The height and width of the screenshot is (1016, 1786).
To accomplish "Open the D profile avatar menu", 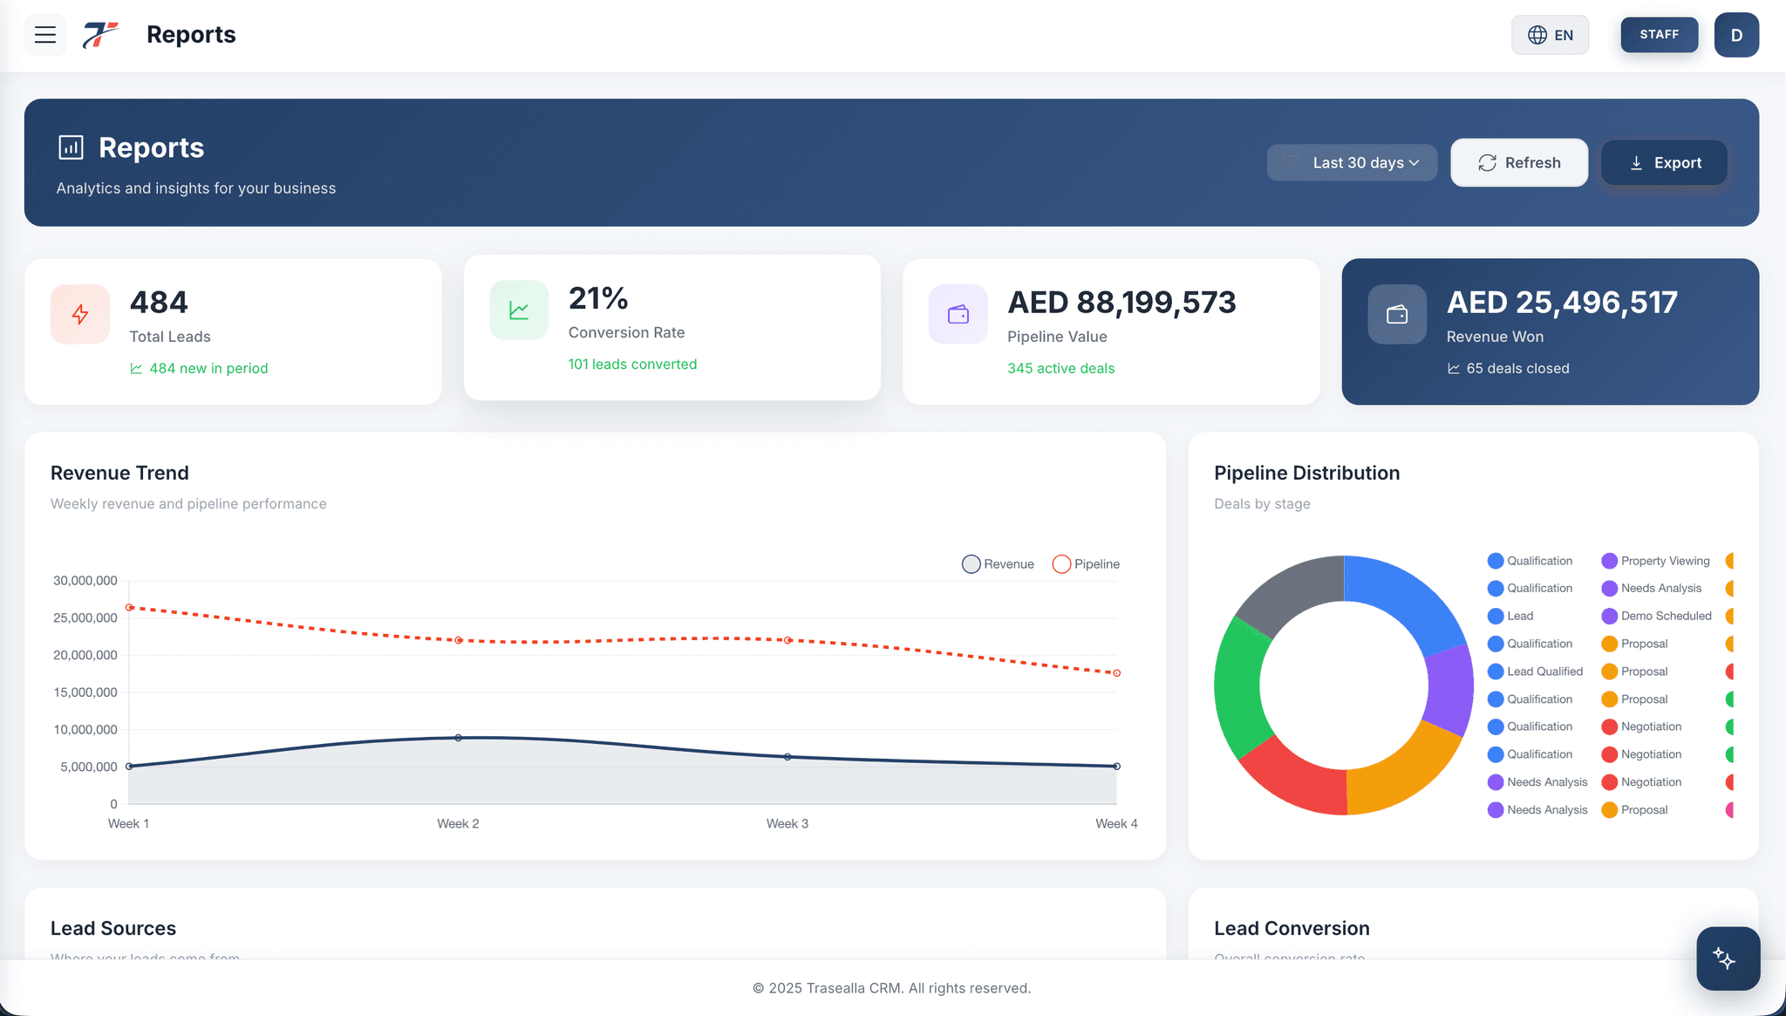I will tap(1736, 35).
